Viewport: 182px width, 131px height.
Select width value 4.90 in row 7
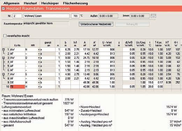click(x=65, y=74)
